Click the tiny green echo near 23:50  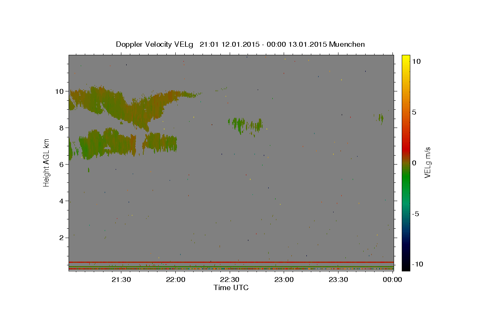pos(381,118)
